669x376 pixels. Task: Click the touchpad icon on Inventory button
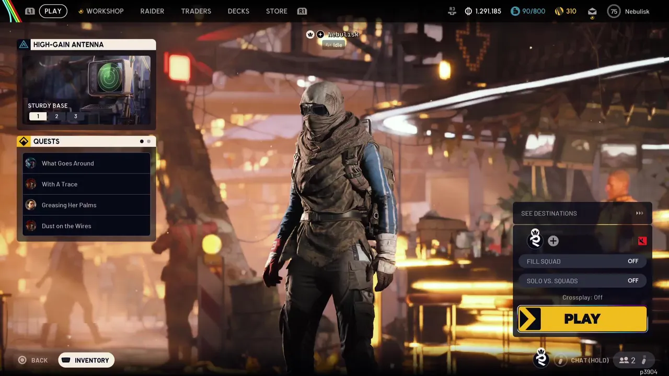tap(66, 360)
